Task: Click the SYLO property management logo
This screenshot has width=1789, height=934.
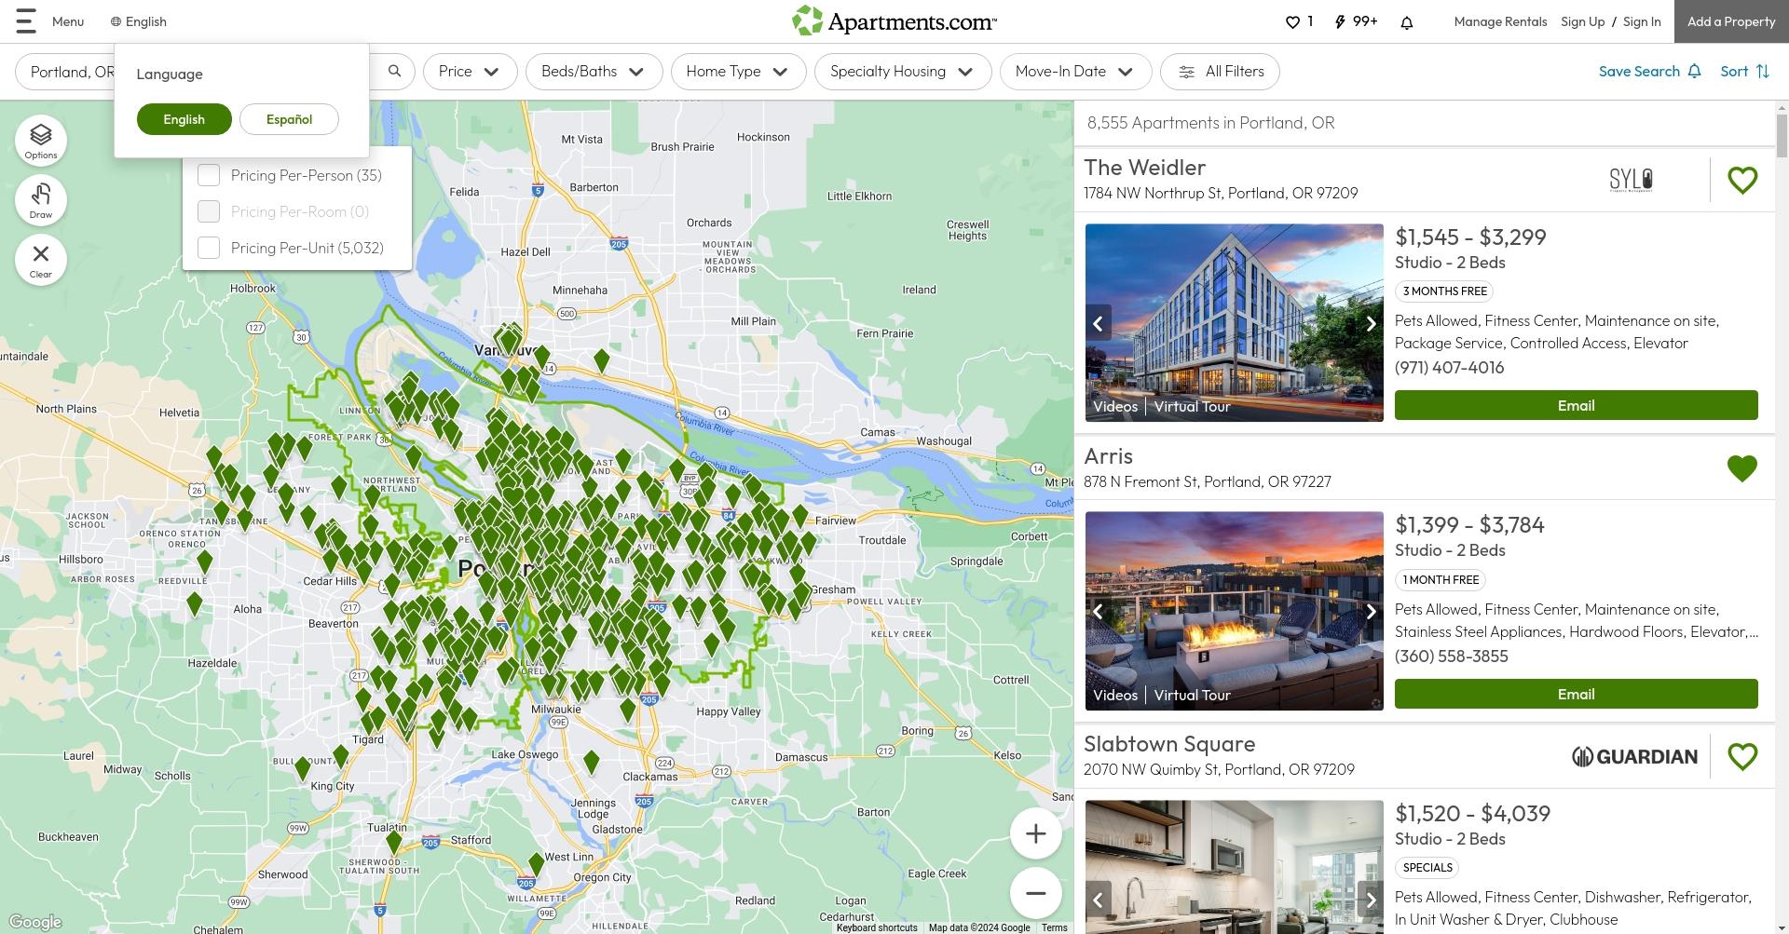Action: click(1631, 180)
